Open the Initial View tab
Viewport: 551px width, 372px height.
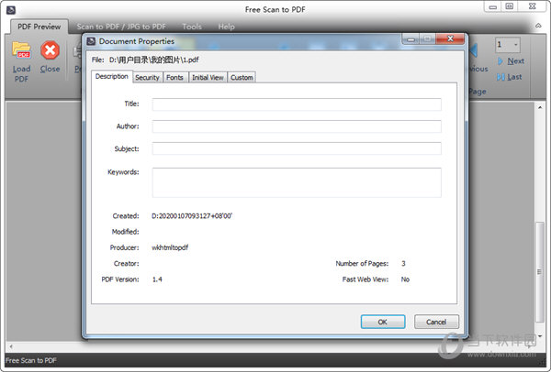coord(208,78)
